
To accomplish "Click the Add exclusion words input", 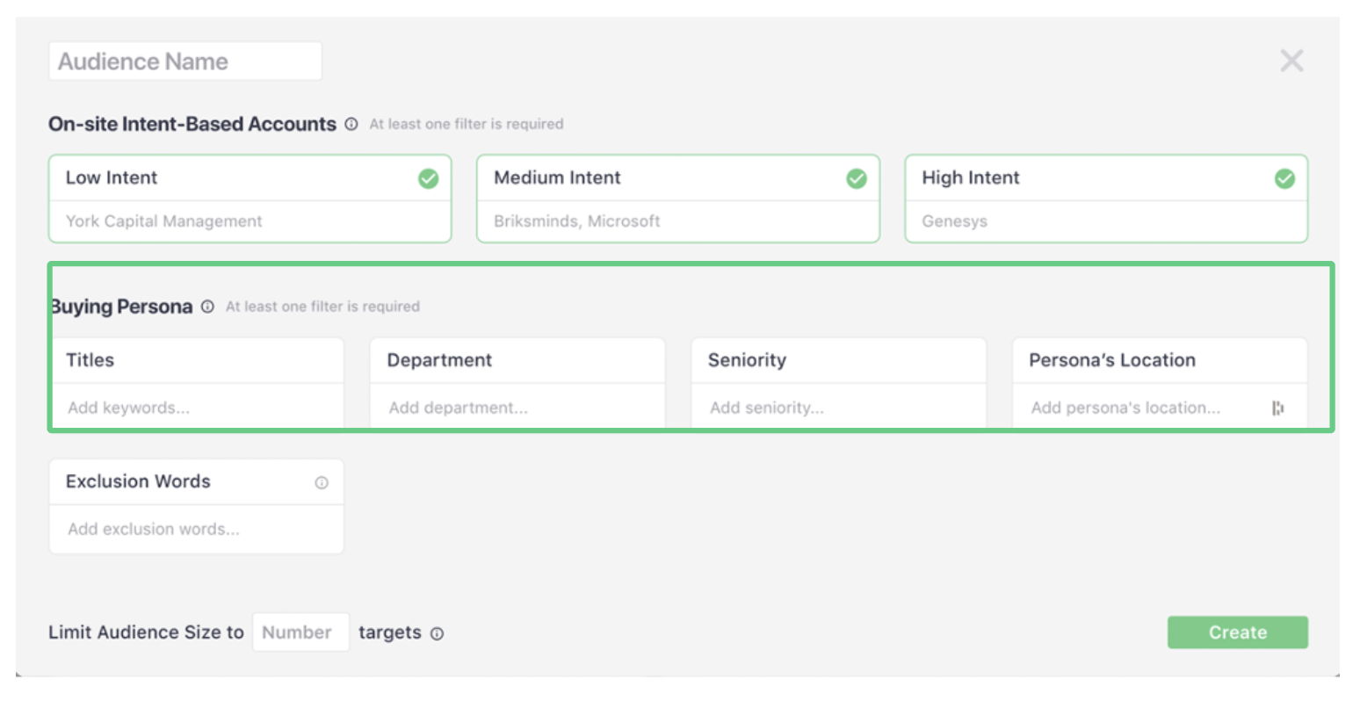I will pos(196,529).
